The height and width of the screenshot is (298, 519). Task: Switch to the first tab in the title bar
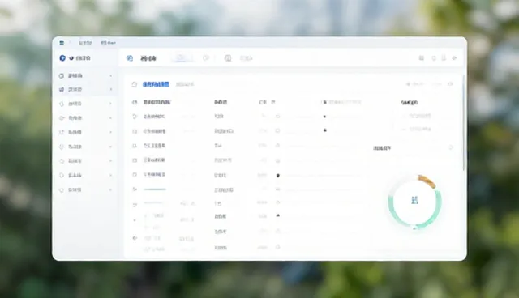click(85, 43)
